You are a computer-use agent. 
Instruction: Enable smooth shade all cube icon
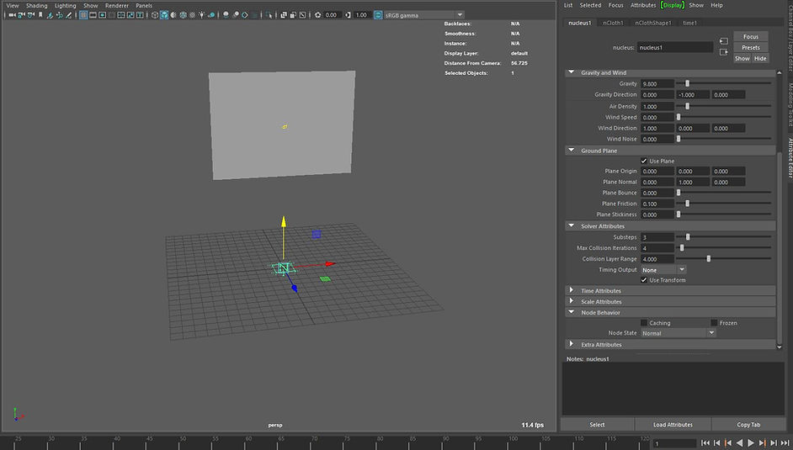(x=164, y=15)
